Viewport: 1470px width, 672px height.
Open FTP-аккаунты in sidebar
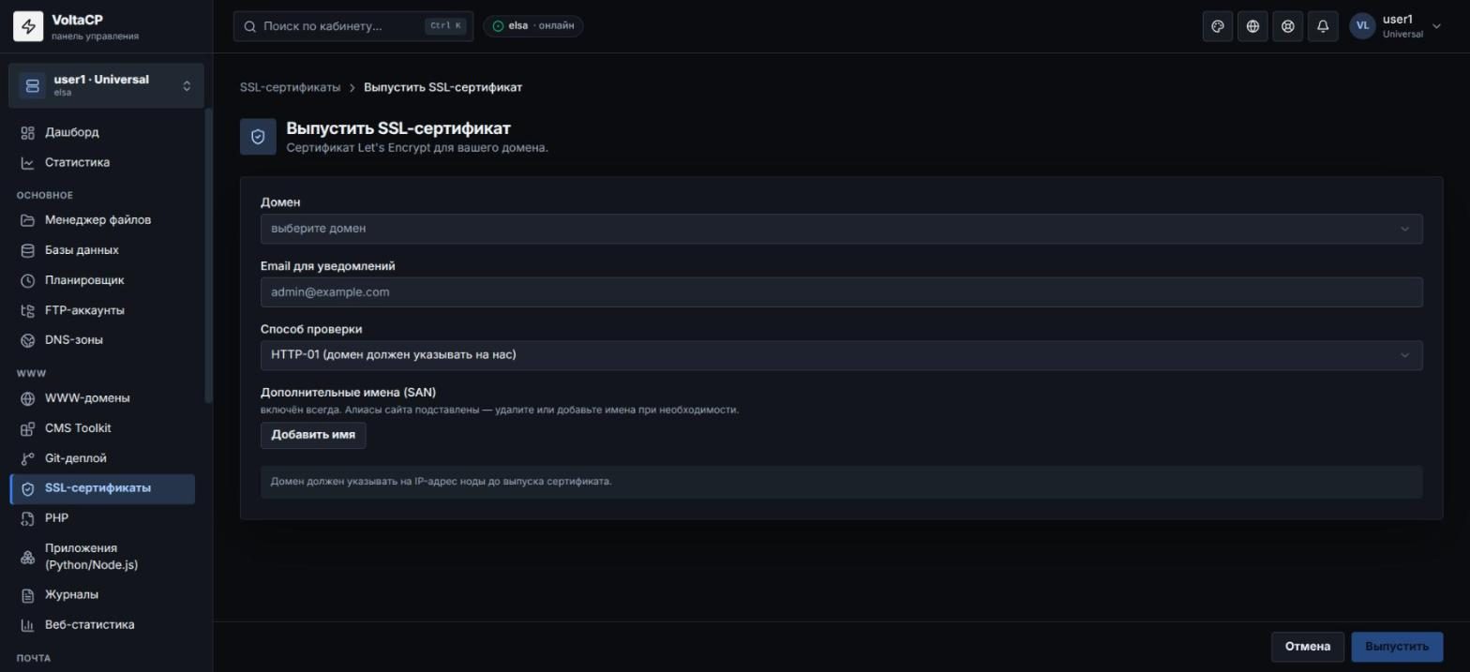coord(102,310)
